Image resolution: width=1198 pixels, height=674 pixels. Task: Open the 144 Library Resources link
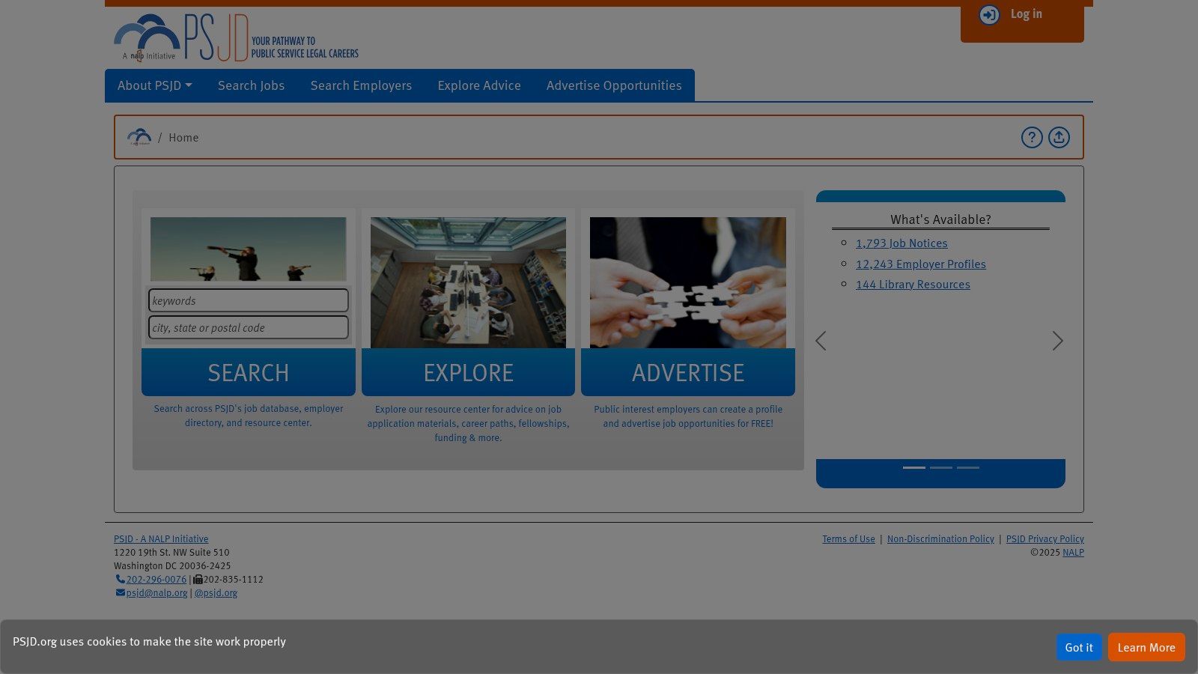tap(913, 285)
